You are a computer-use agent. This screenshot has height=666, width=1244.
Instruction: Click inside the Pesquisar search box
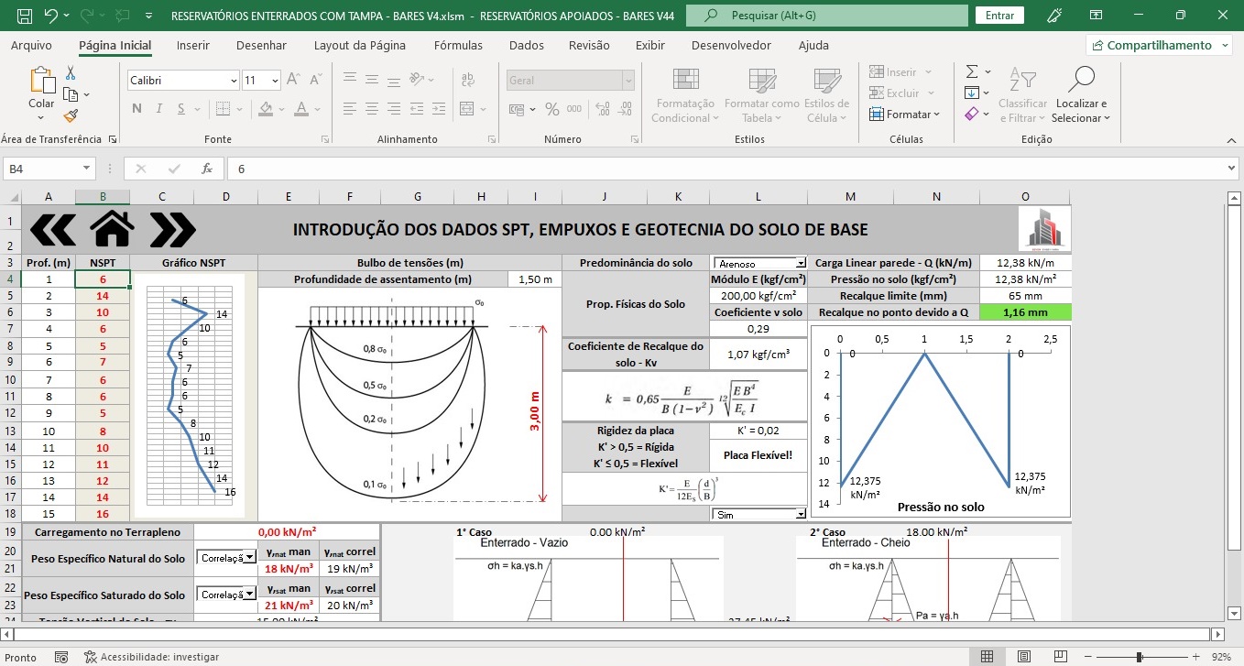(826, 16)
